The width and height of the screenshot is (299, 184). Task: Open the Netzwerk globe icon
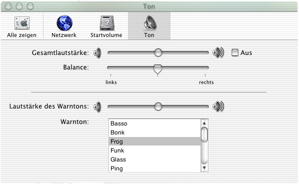point(64,23)
